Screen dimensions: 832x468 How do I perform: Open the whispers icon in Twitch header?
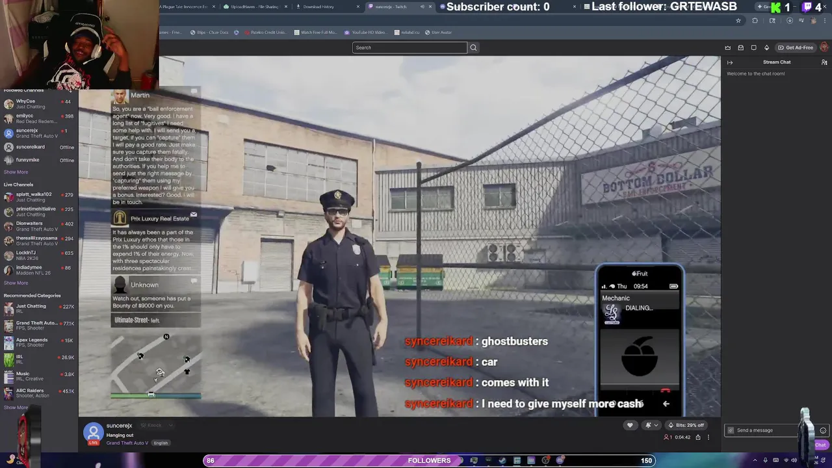[x=753, y=47]
